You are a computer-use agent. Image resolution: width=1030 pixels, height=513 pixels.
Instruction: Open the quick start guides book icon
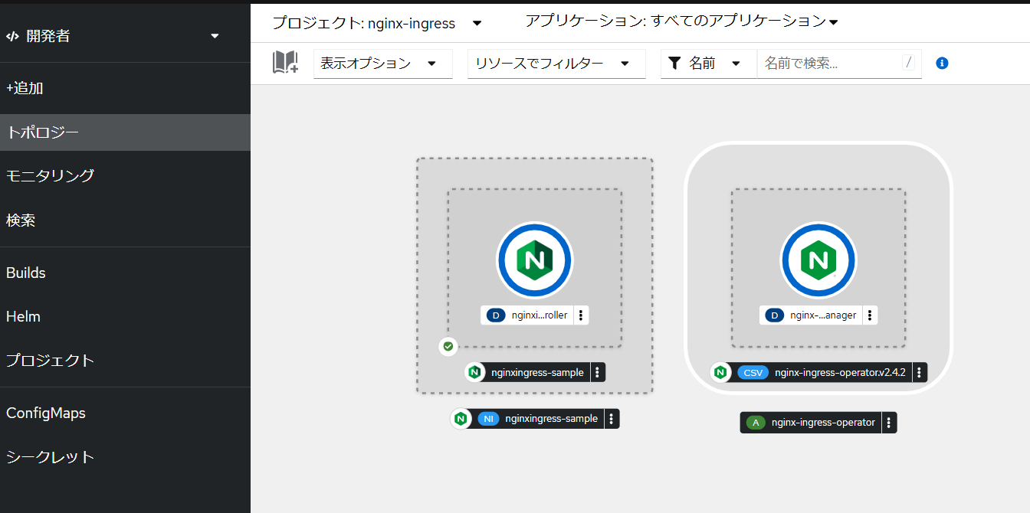click(x=284, y=64)
